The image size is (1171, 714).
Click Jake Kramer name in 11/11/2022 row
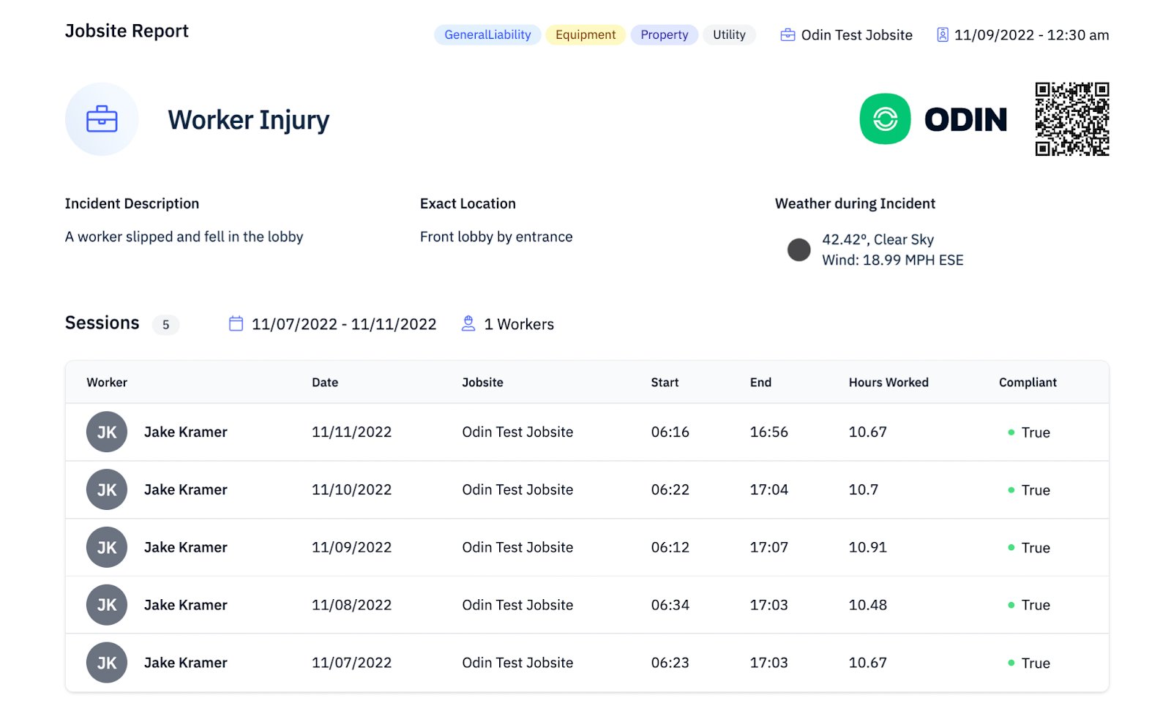(185, 432)
